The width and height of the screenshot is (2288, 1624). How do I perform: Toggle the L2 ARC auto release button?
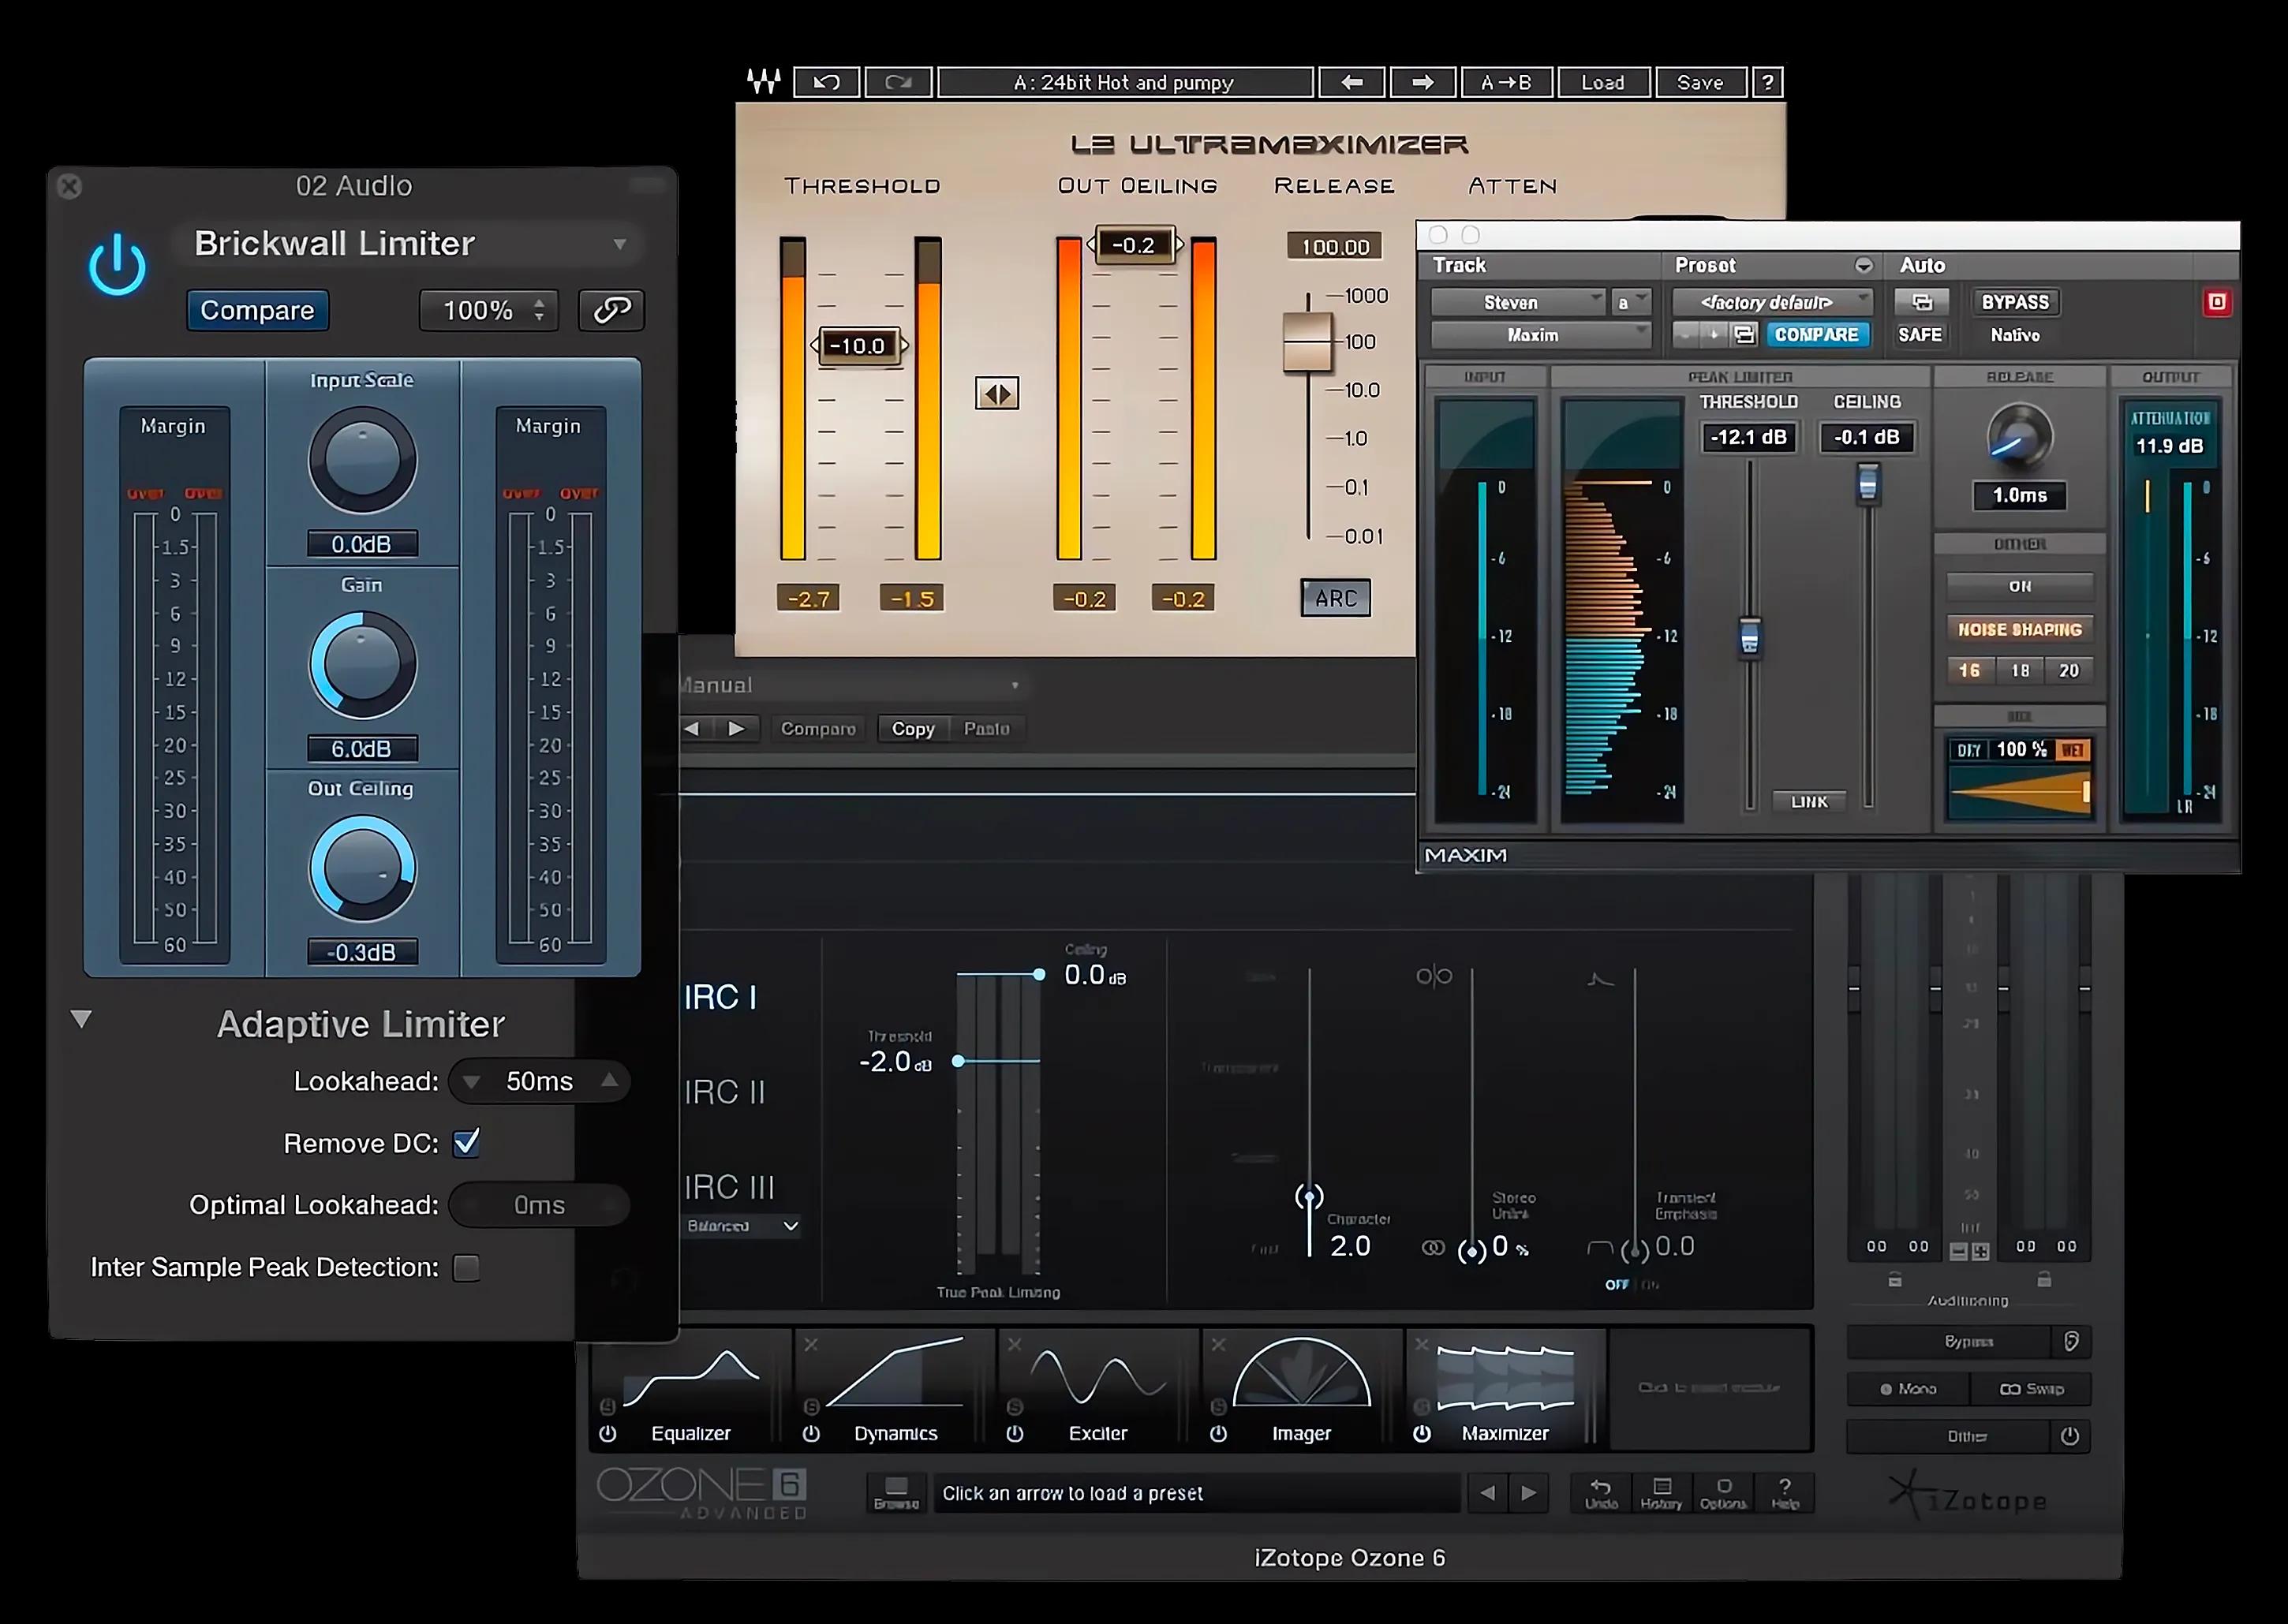point(1335,598)
